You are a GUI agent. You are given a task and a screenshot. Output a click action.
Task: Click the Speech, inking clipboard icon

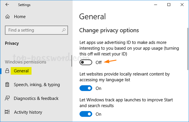(7, 85)
